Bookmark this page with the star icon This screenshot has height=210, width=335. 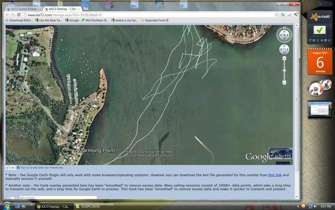point(277,15)
